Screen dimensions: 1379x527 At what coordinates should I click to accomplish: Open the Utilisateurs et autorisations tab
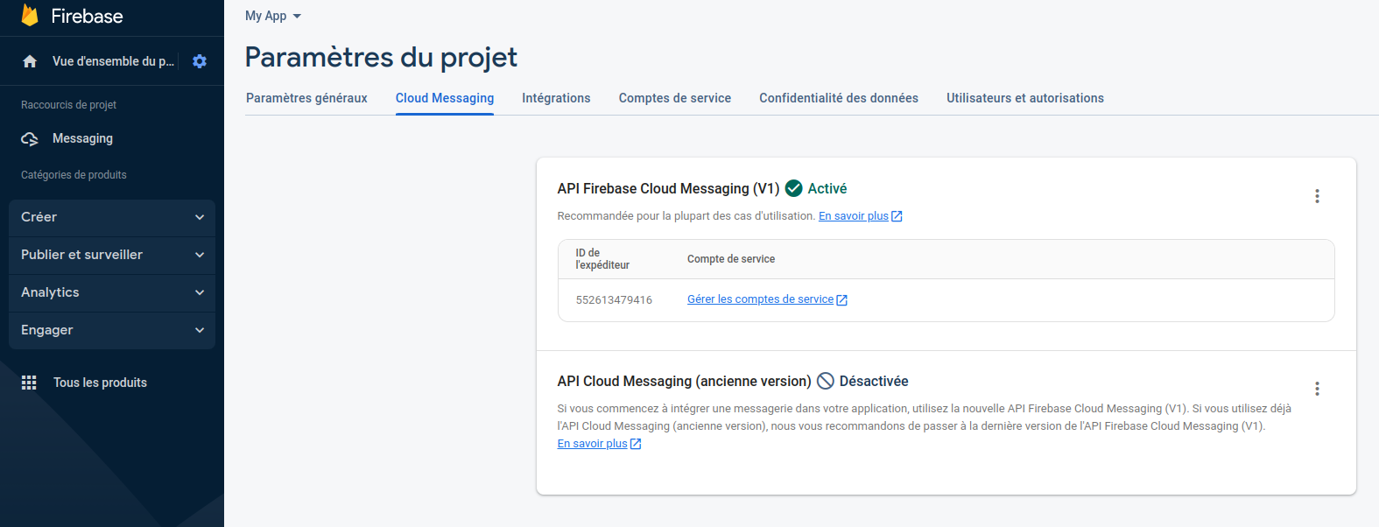click(x=1024, y=98)
